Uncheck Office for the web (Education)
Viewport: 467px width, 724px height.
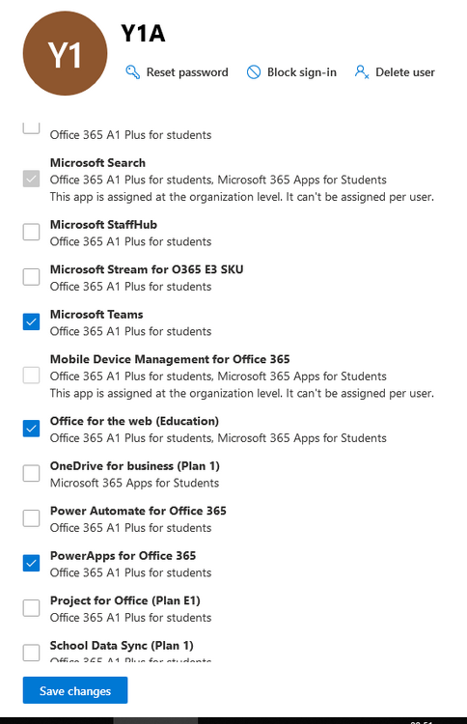(32, 429)
